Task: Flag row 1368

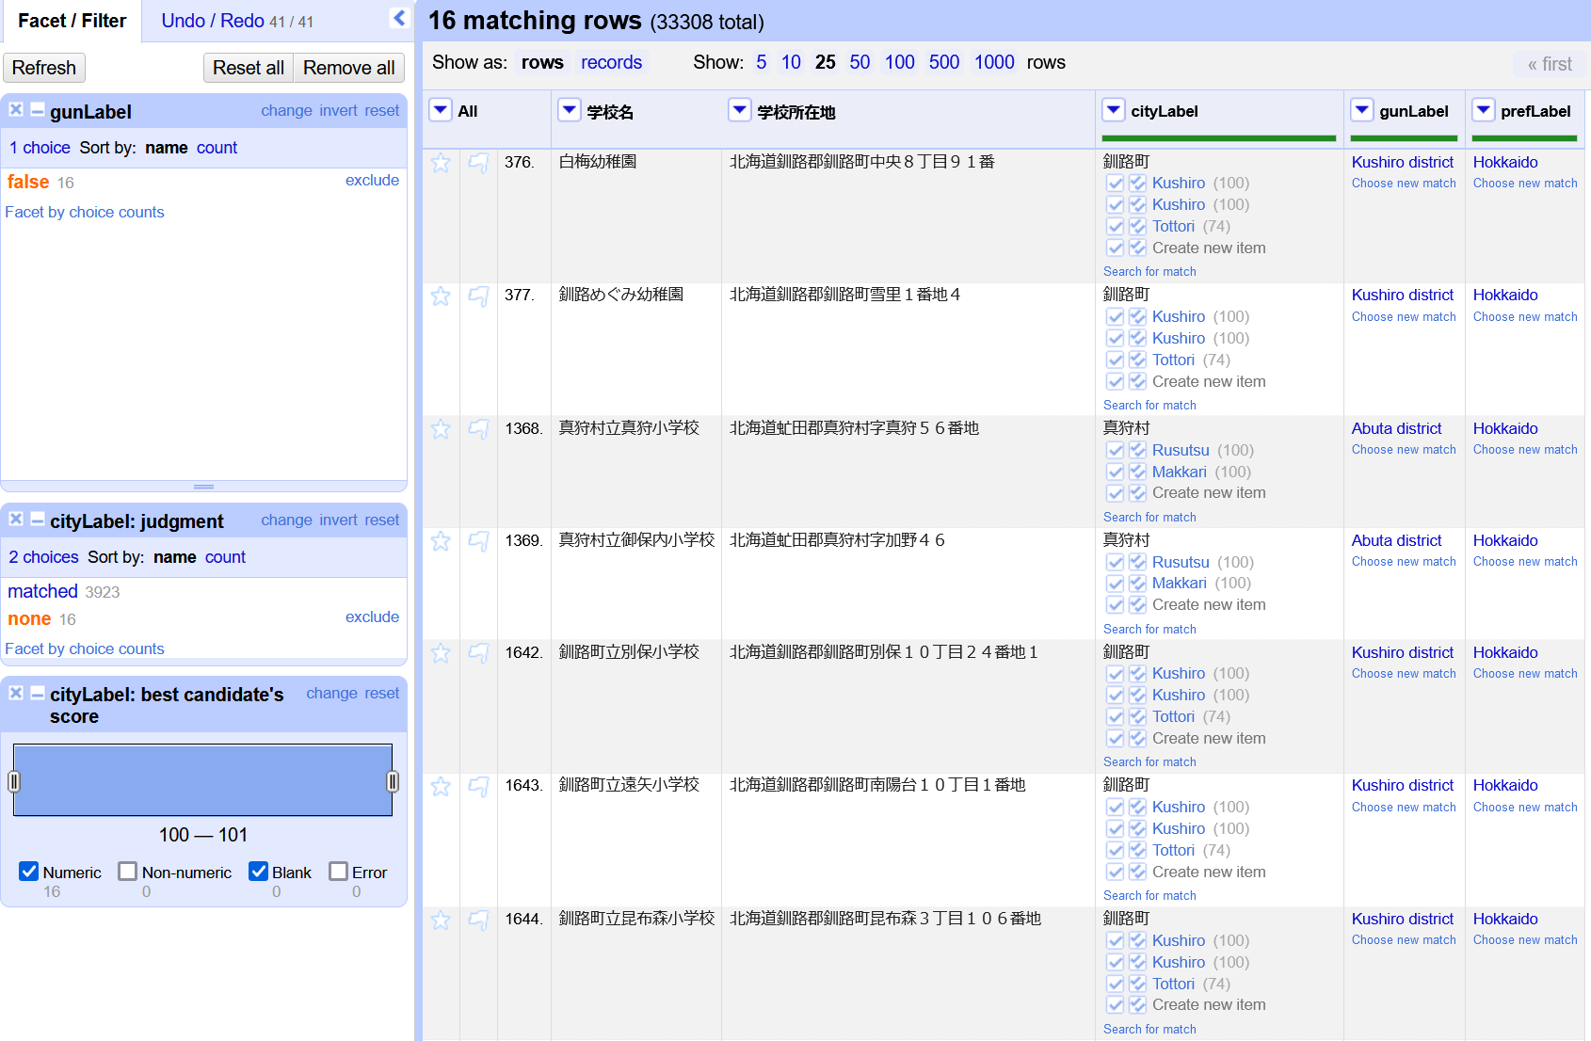Action: pos(478,429)
